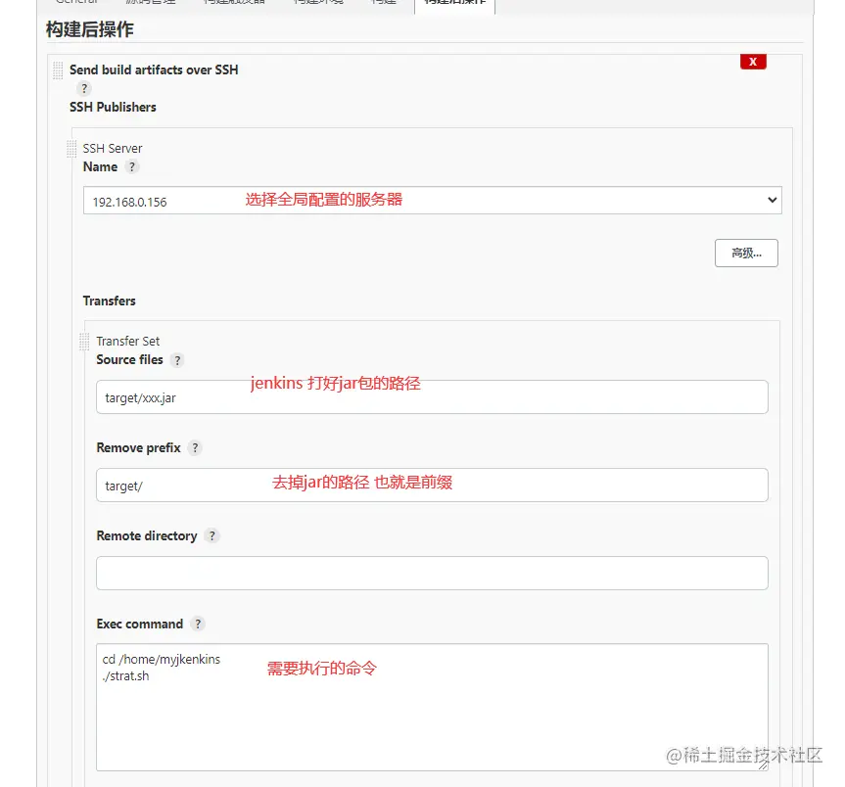Viewport: 845px width, 787px height.
Task: Grab the drag handle beside Send build artifacts
Action: [x=58, y=70]
